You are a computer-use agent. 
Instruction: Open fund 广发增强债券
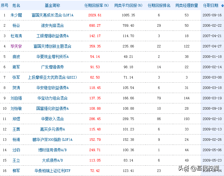(52, 67)
